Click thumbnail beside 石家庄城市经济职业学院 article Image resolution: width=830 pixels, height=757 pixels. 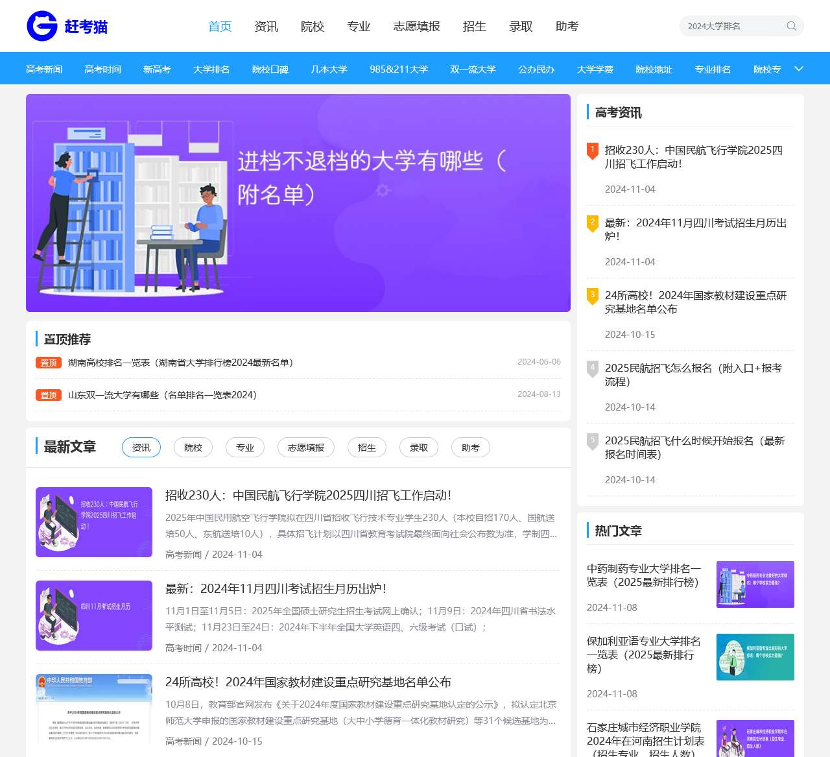[x=755, y=739]
